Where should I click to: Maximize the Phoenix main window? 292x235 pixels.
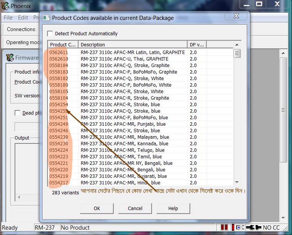coord(259,4)
